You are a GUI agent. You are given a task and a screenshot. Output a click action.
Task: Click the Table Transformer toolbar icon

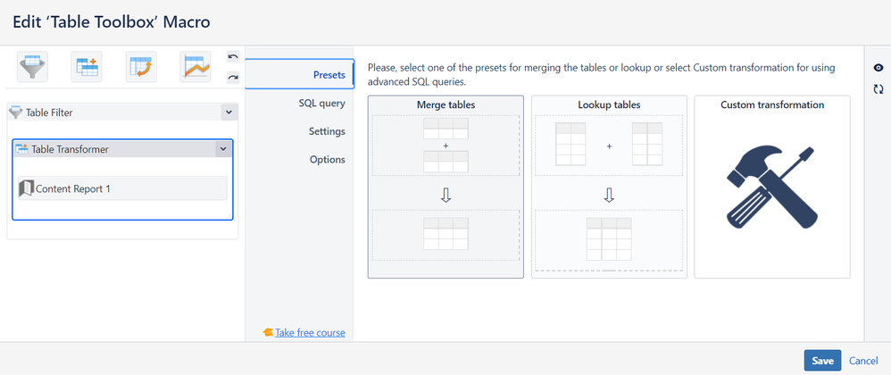pos(87,67)
